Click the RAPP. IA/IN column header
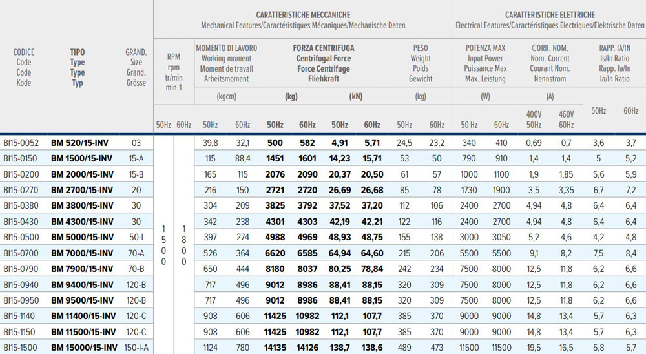Viewport: 646px width, 354px height. (x=615, y=48)
